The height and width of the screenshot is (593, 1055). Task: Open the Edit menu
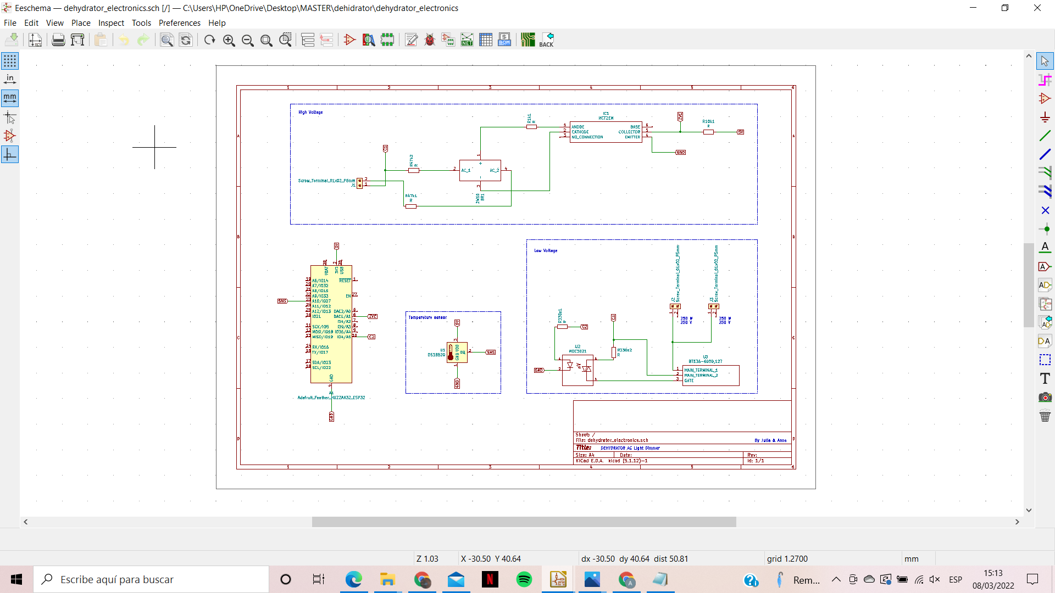tap(31, 23)
